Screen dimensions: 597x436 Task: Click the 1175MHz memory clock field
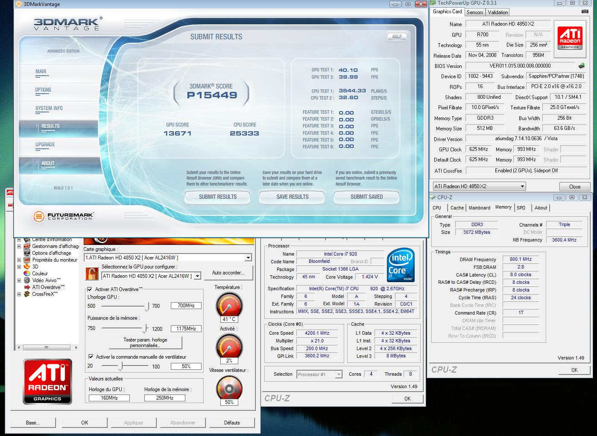186,329
